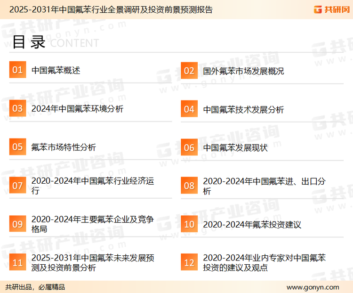The height and width of the screenshot is (293, 353).
Task: Open chapter 中国氟苯发展现状
Action: pyautogui.click(x=235, y=148)
